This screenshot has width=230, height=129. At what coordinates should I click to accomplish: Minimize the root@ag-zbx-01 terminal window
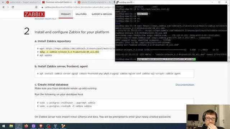pyautogui.click(x=212, y=3)
